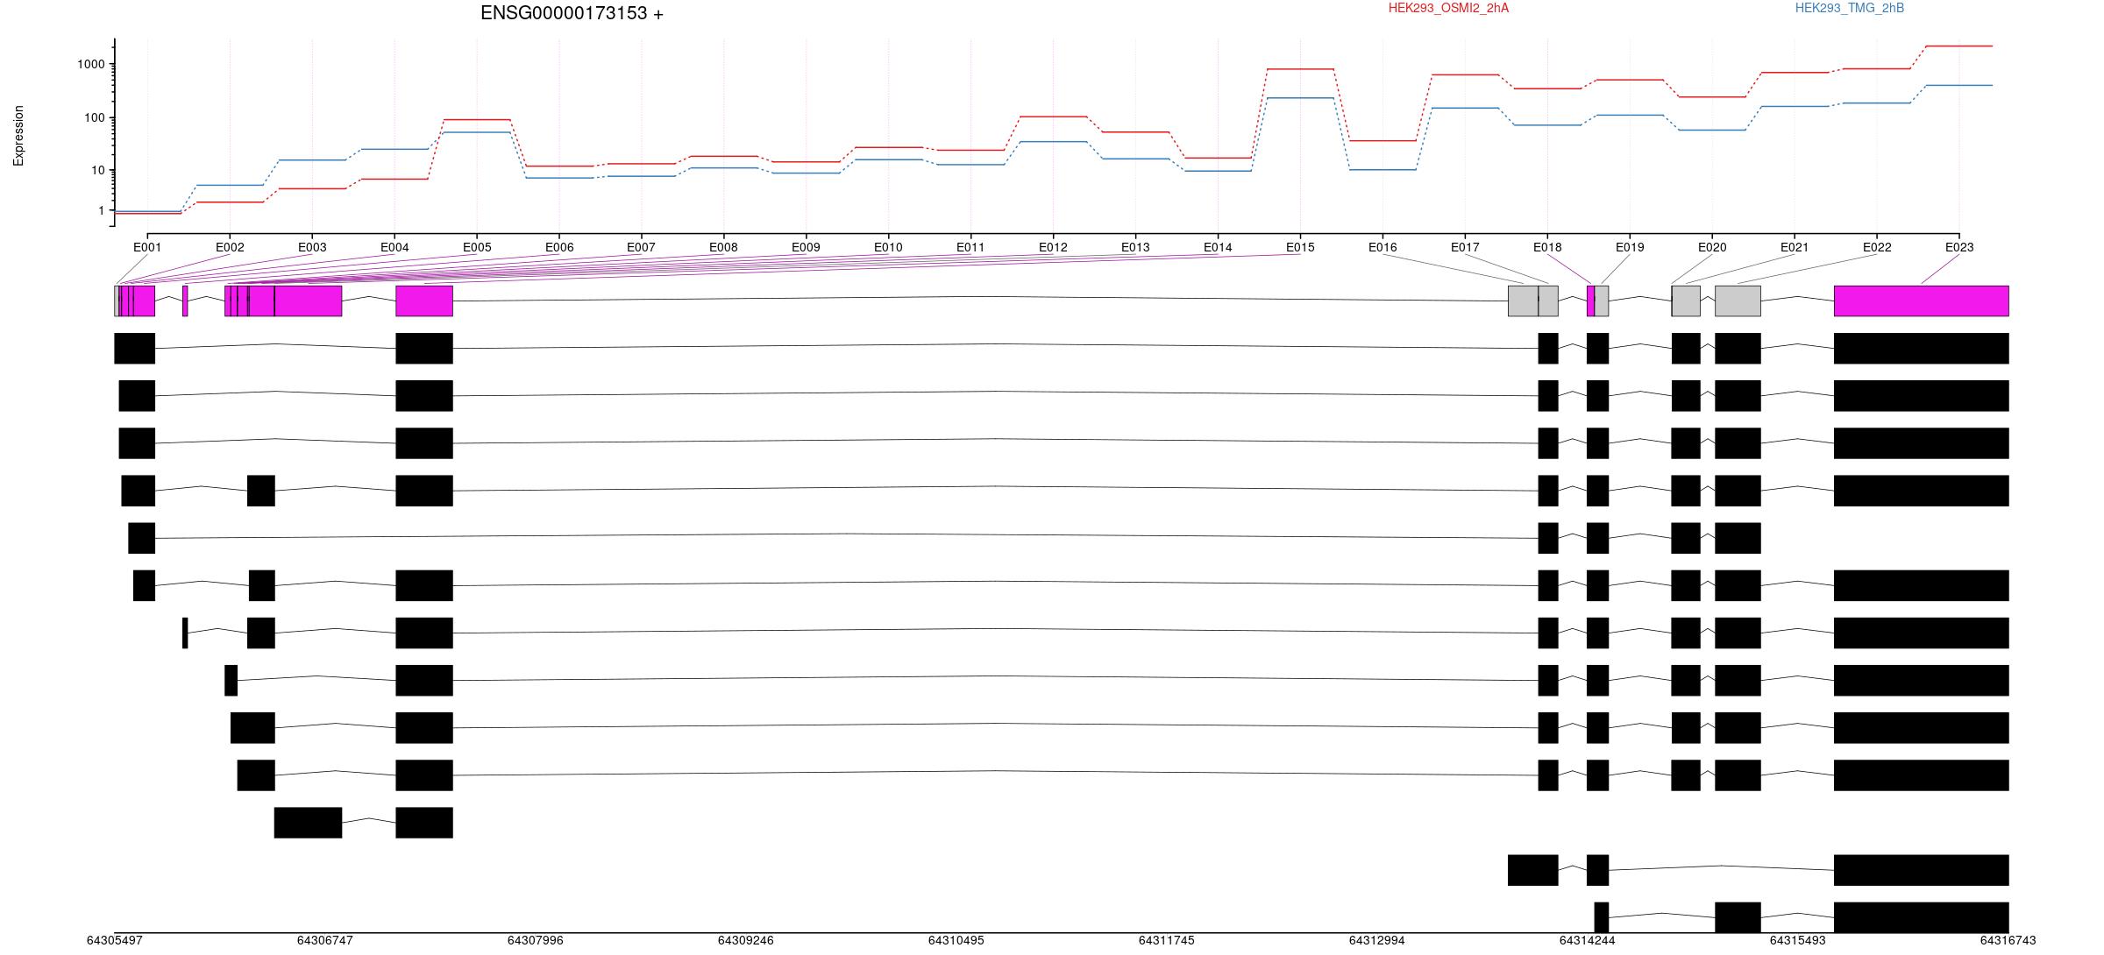Click exon label E007

(x=641, y=247)
